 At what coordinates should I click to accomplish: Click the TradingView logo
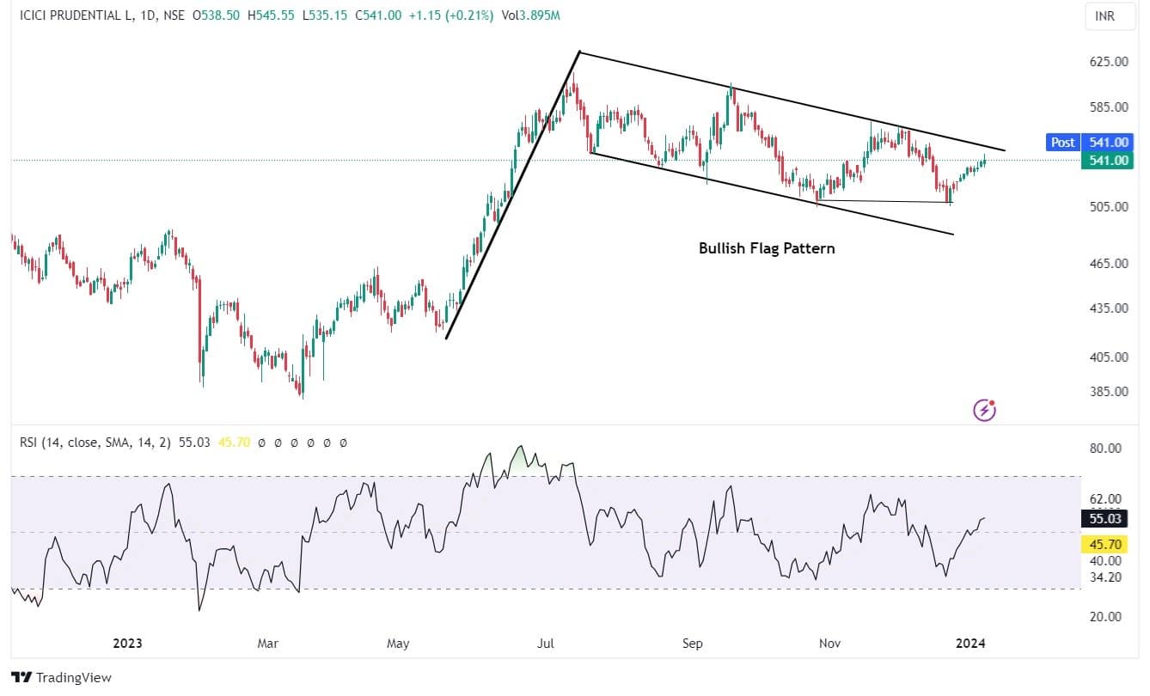pyautogui.click(x=61, y=677)
